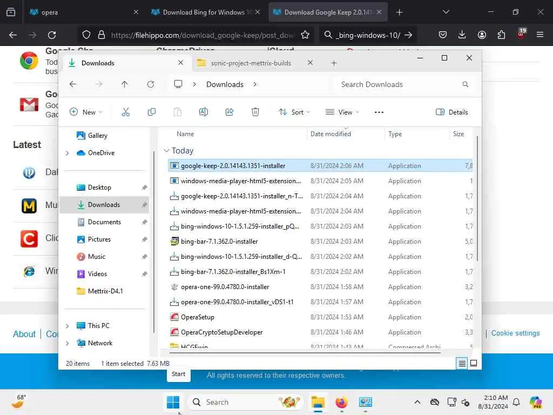
Task: Open Firefox extensions puzzle icon
Action: coord(501,35)
